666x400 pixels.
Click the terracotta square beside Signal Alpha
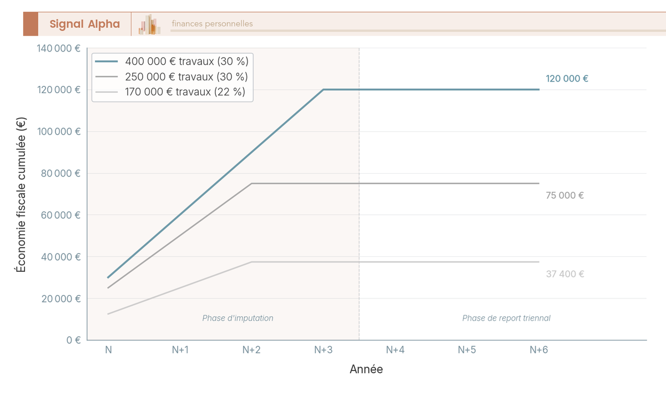point(31,24)
